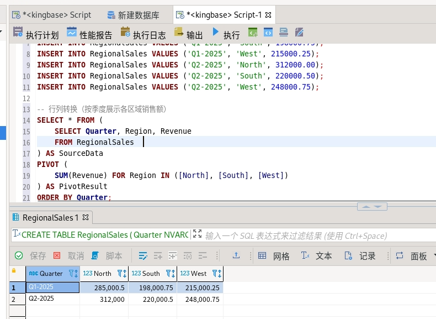Run the script with 执行 play button
The width and height of the screenshot is (436, 319).
point(216,33)
